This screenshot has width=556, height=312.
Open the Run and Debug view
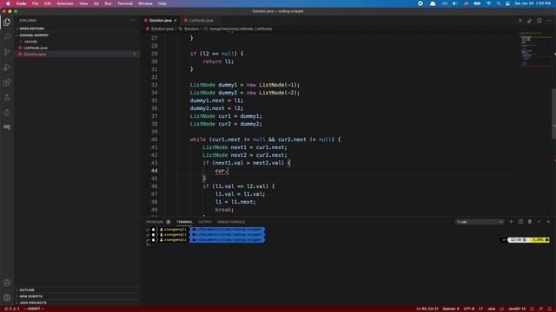(x=7, y=68)
